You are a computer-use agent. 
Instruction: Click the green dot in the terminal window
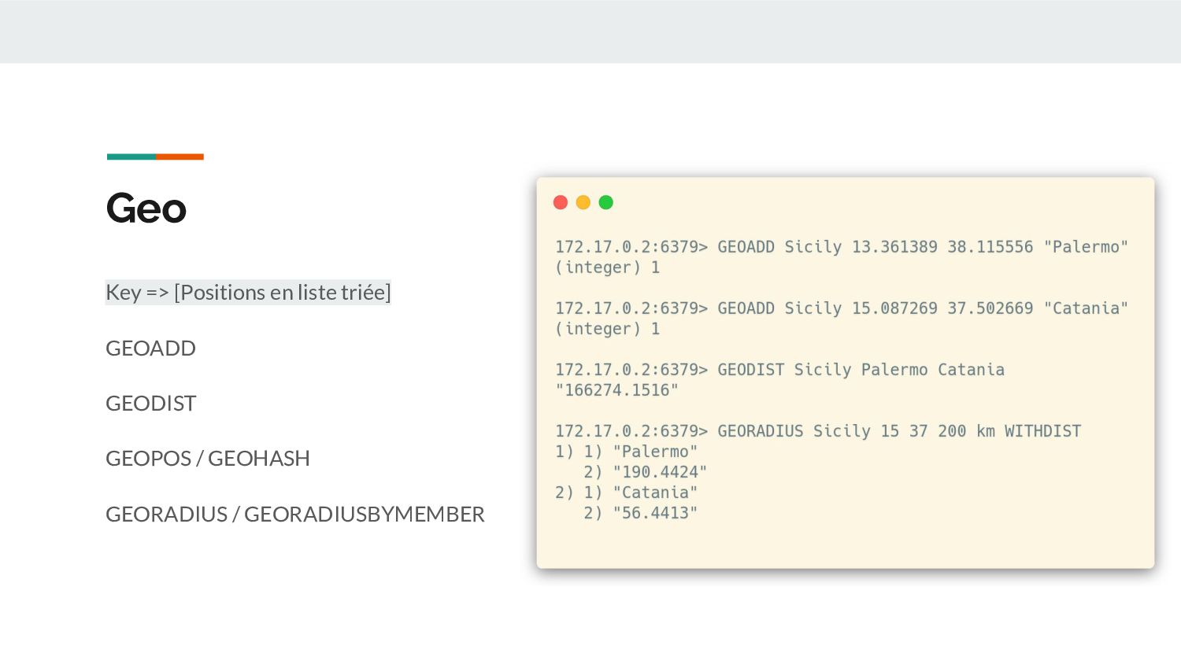coord(606,202)
